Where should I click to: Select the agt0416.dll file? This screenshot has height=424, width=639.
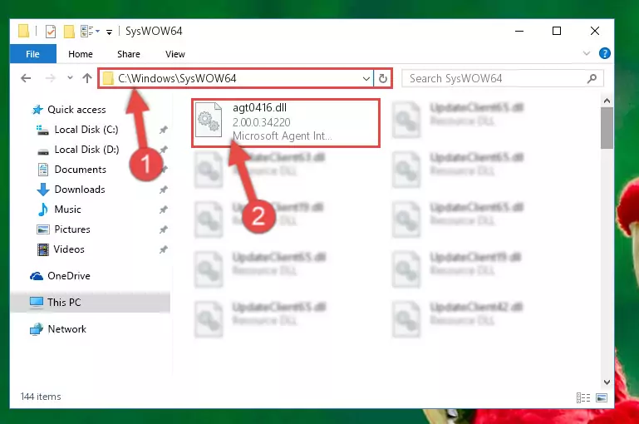pos(286,122)
